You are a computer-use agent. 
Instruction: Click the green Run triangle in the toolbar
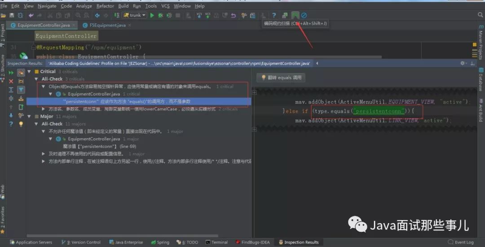(152, 15)
